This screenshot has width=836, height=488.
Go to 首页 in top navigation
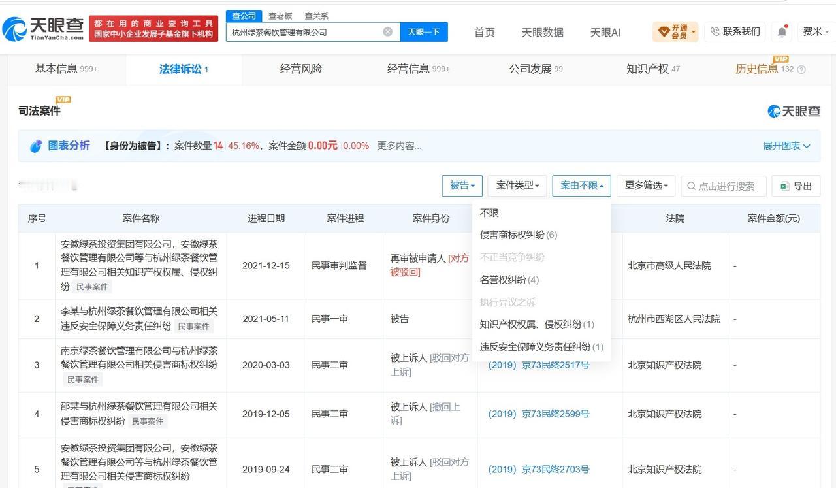tap(485, 32)
